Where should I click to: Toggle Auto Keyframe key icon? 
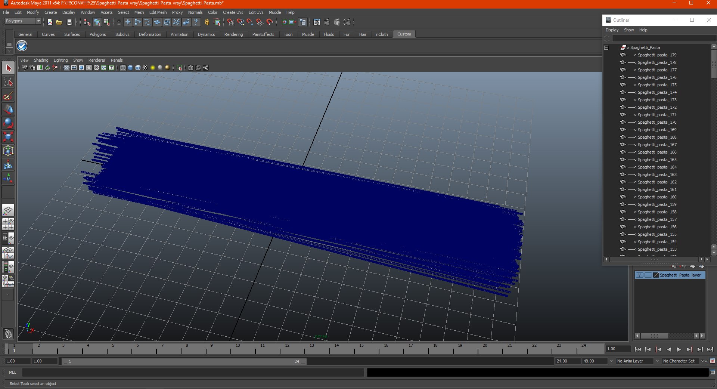[704, 361]
